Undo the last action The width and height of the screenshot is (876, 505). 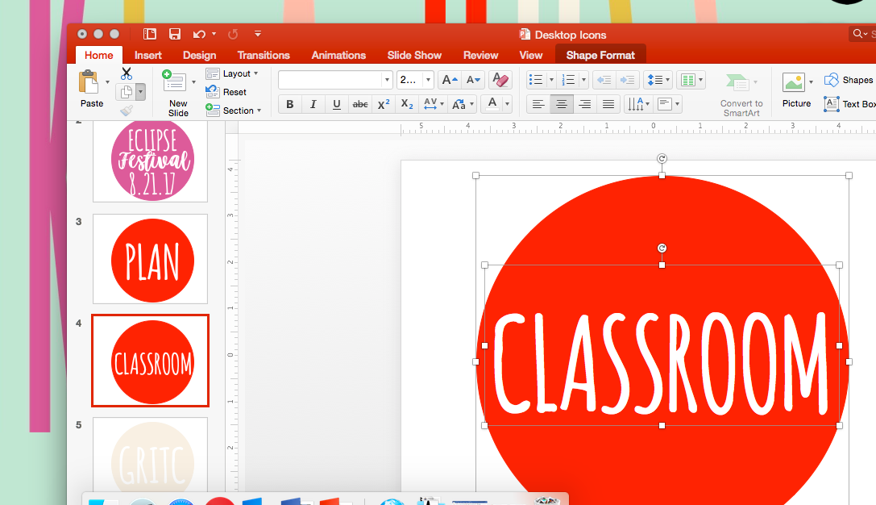[199, 34]
